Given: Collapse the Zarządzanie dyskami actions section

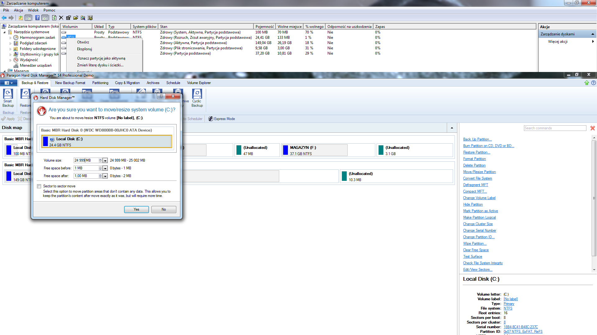Looking at the screenshot, I should click(593, 34).
